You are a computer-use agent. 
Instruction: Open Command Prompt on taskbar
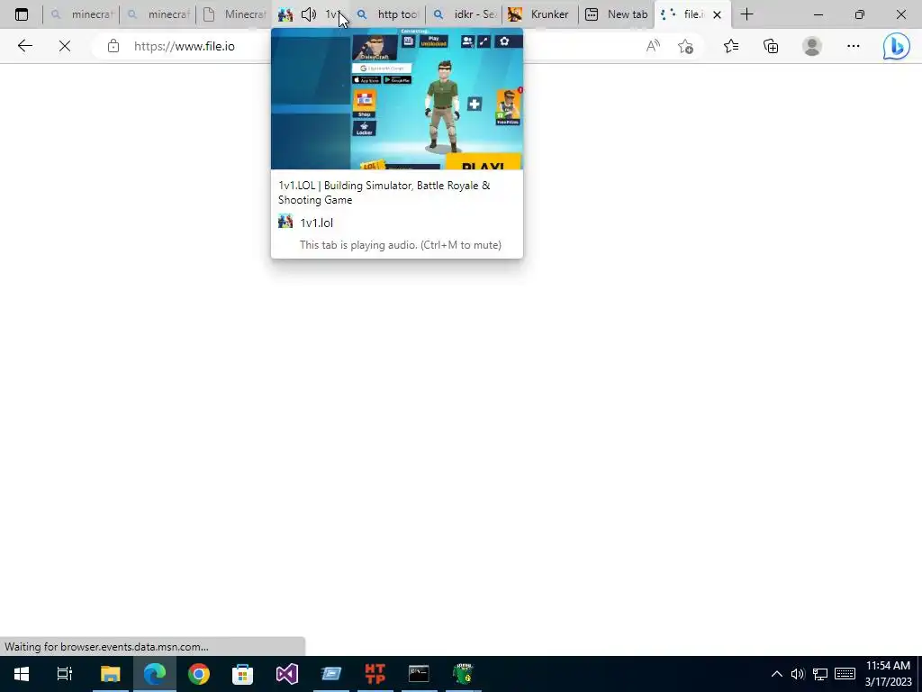tap(419, 674)
